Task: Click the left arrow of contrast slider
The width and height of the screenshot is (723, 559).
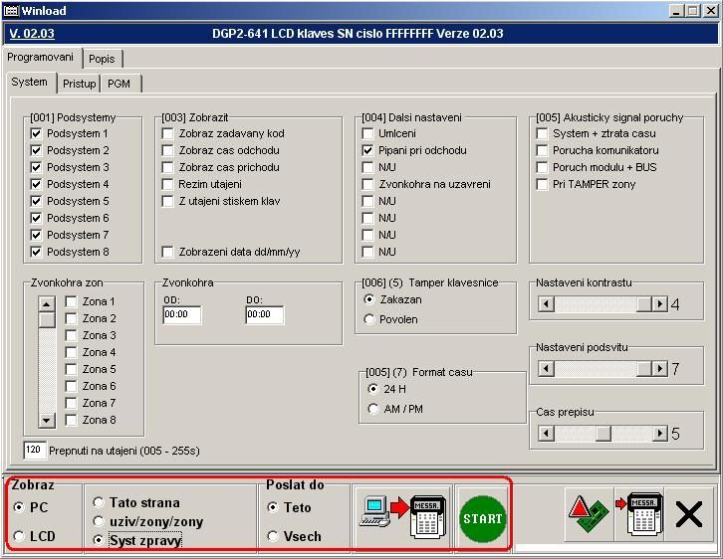Action: [x=546, y=304]
